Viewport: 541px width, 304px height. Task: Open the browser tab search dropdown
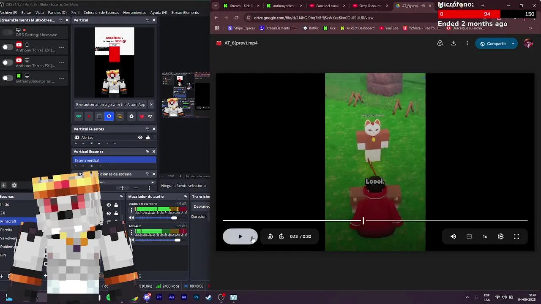pyautogui.click(x=216, y=5)
